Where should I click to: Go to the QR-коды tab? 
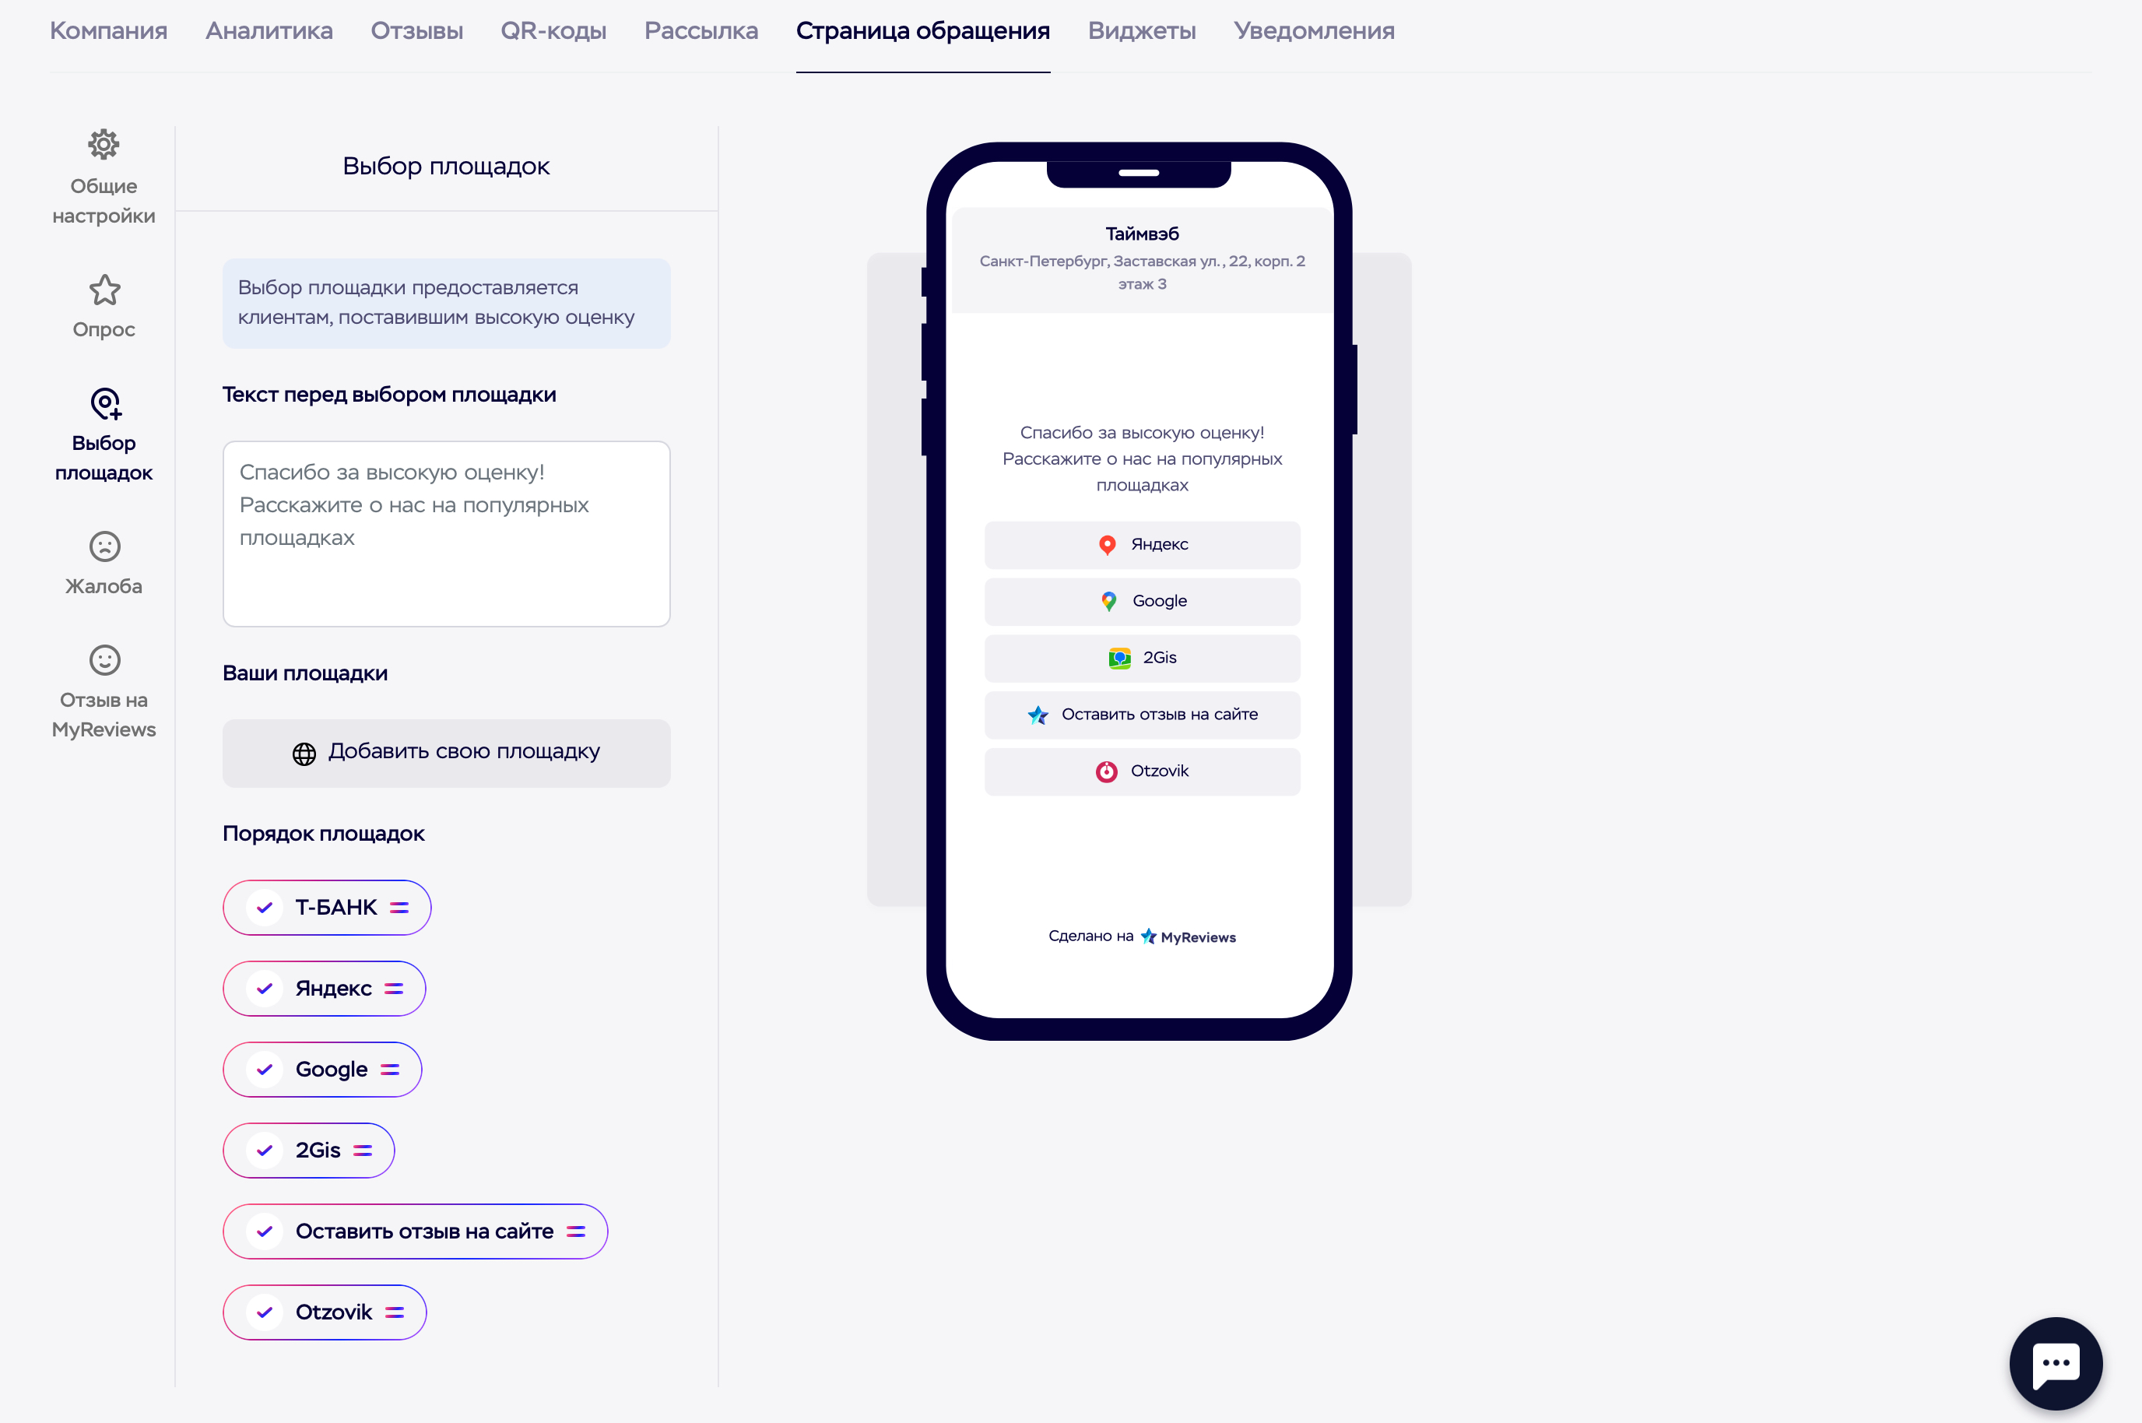click(553, 31)
